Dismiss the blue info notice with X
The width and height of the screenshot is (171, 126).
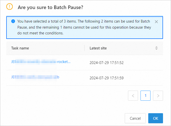[156, 22]
